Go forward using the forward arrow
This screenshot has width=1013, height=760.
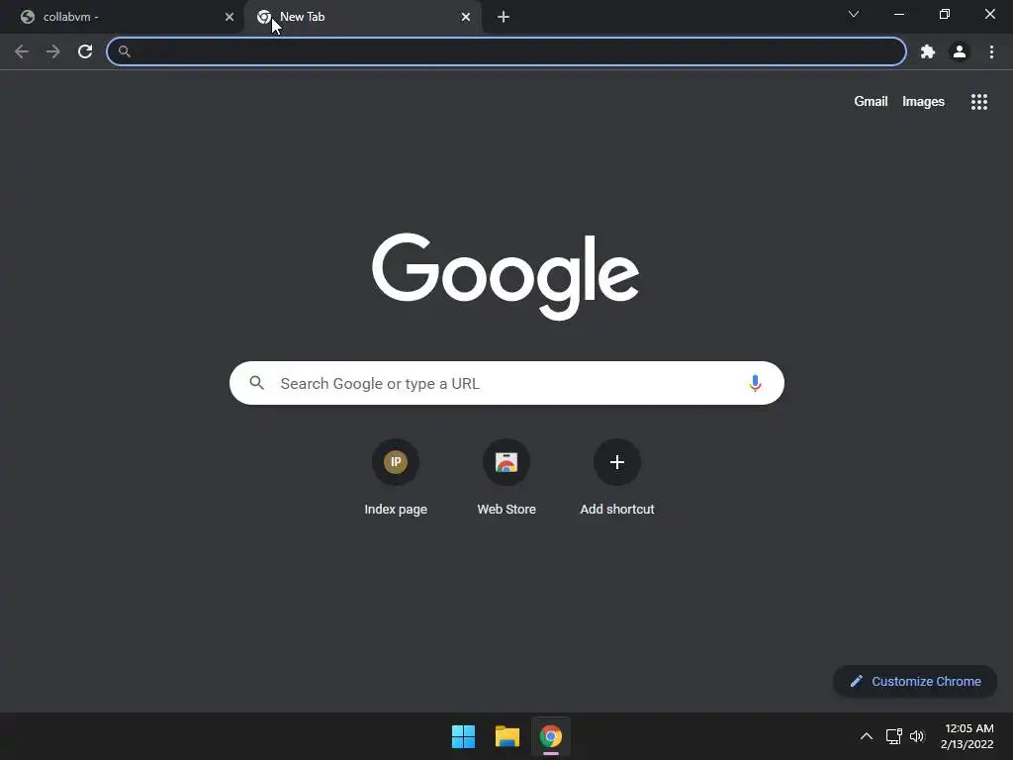tap(53, 51)
